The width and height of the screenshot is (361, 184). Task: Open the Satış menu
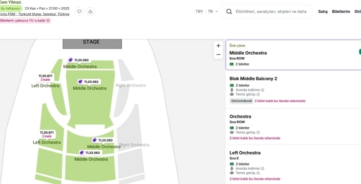tap(323, 11)
